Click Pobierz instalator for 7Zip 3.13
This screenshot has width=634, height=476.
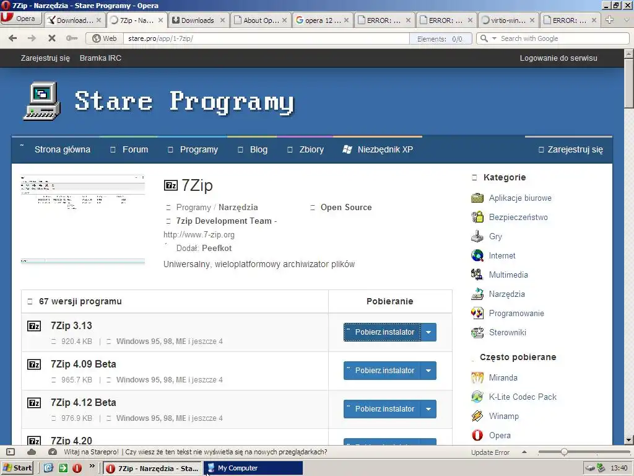(x=382, y=332)
